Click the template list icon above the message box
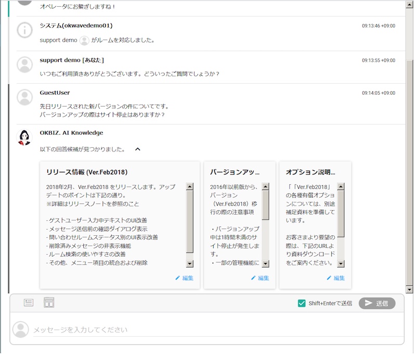 pos(29,302)
